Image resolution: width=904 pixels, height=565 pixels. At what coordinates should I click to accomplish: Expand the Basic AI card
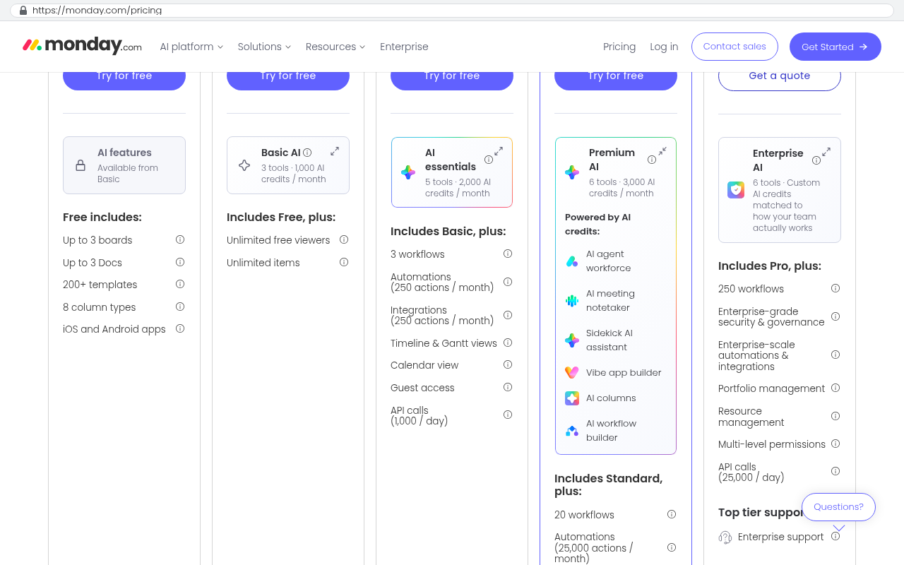coord(335,150)
